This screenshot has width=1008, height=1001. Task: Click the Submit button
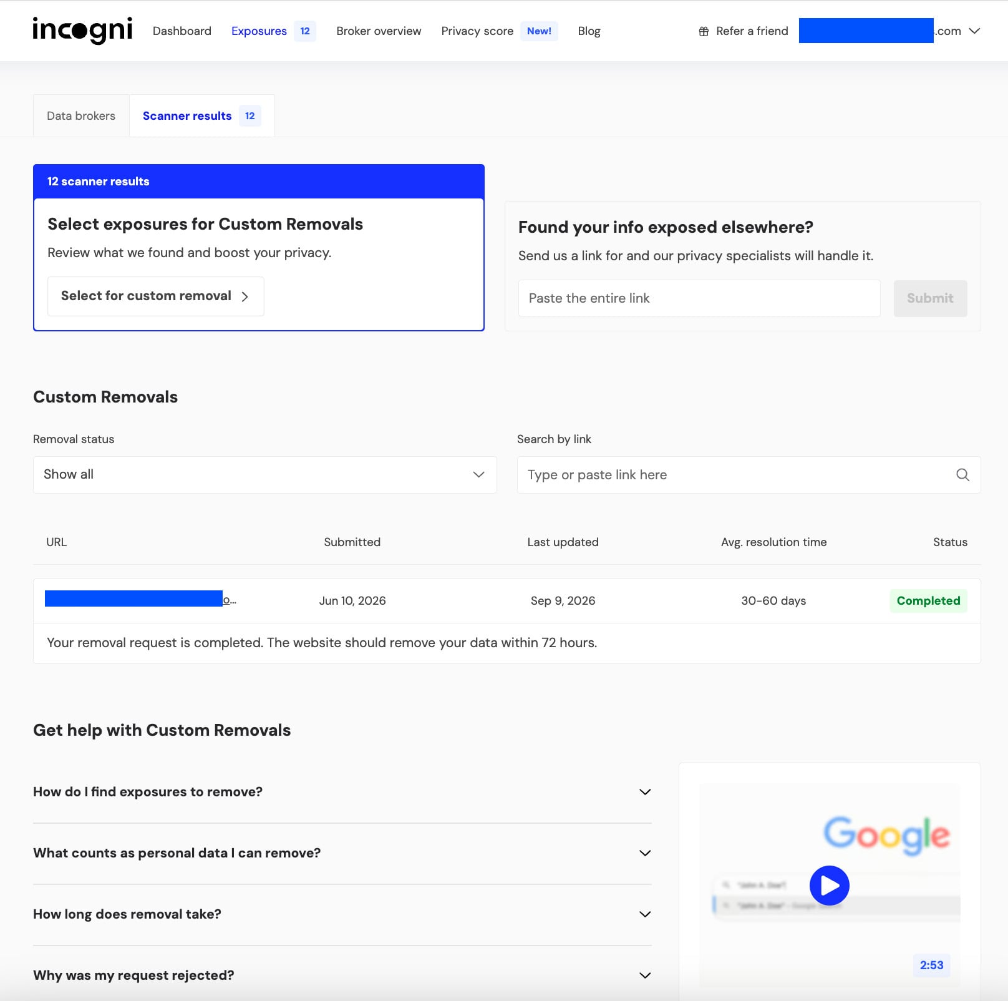click(930, 298)
